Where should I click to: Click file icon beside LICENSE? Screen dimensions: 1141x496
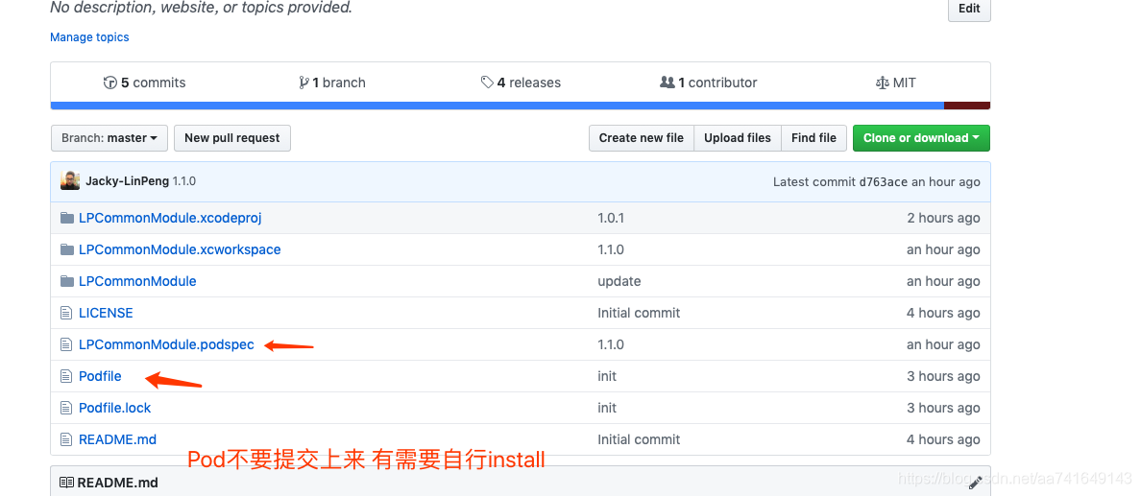(x=67, y=313)
